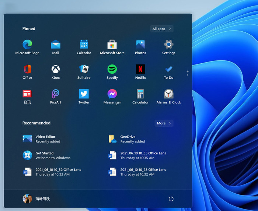Image resolution: width=258 pixels, height=211 pixels.
Task: Launch Twitter from pinned apps
Action: [84, 94]
